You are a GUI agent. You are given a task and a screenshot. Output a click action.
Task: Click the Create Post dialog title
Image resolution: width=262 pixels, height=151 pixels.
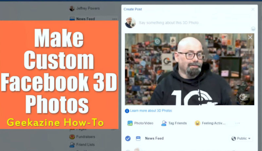click(x=133, y=9)
